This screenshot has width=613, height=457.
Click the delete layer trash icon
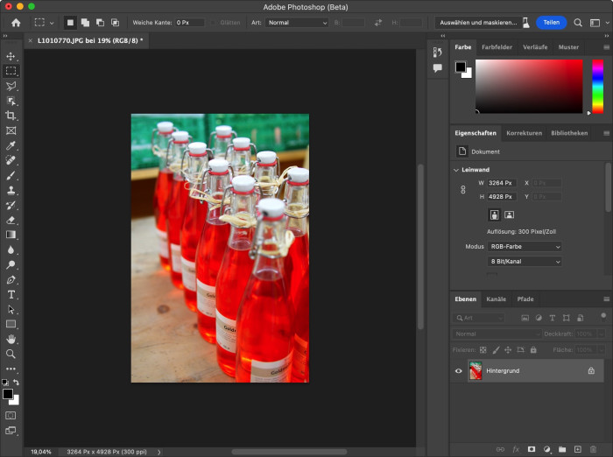point(593,449)
